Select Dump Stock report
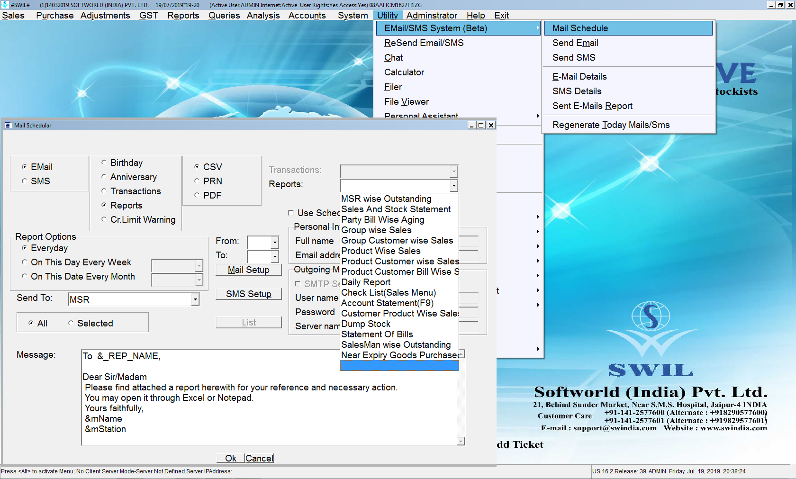This screenshot has width=796, height=479. 399,324
